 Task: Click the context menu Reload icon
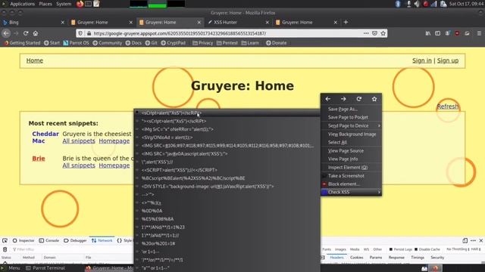pyautogui.click(x=358, y=99)
